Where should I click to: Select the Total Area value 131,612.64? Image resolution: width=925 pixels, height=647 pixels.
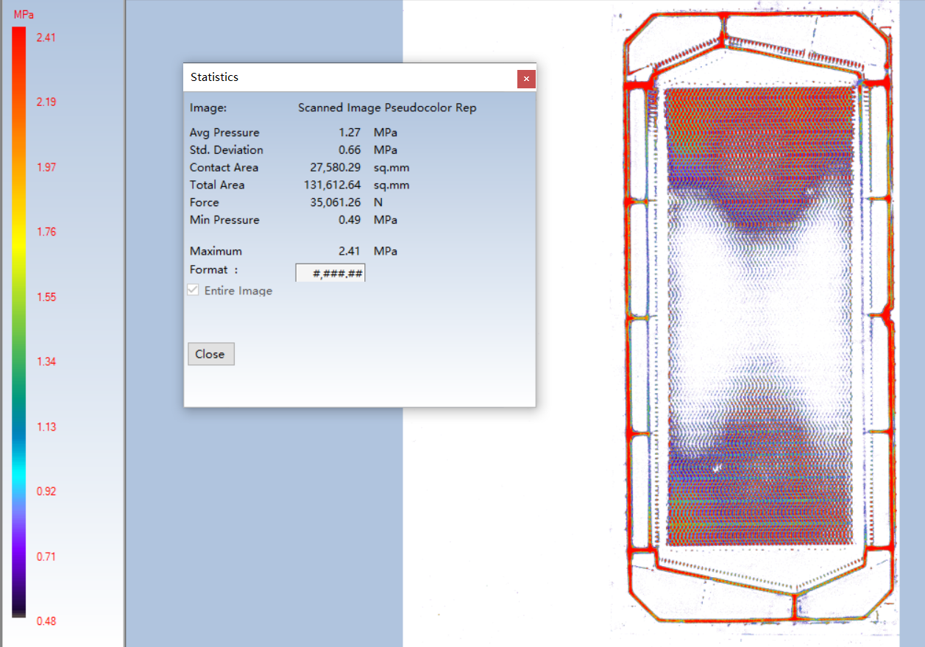pyautogui.click(x=333, y=185)
